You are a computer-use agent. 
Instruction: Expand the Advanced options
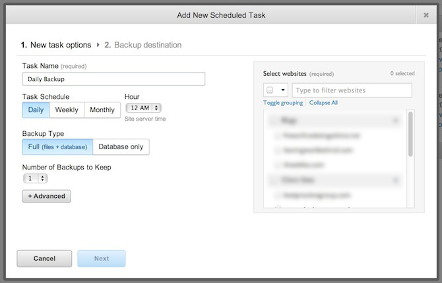pos(46,196)
